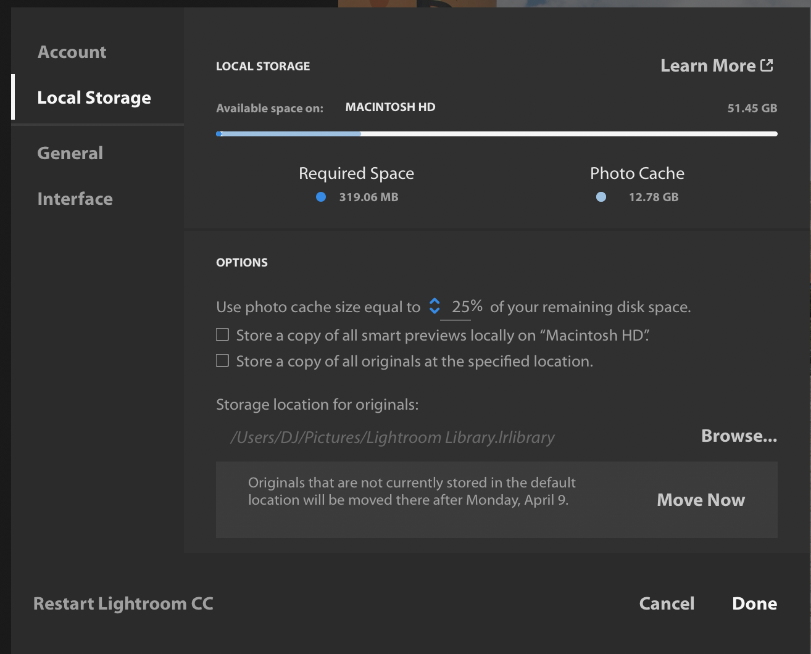Click the Required Space blue dot indicator
Screen dimensions: 811x654
point(321,197)
